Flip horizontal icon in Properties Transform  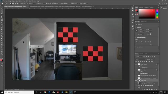148,34
